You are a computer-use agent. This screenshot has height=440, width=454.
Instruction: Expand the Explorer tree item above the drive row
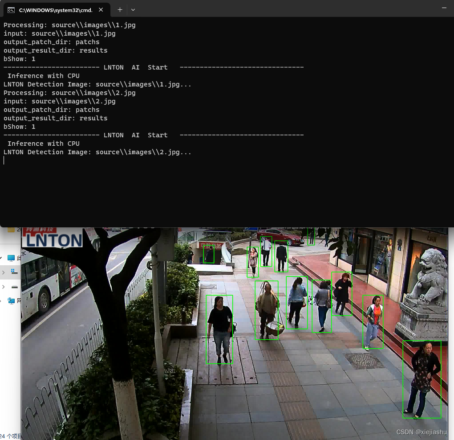pos(3,272)
